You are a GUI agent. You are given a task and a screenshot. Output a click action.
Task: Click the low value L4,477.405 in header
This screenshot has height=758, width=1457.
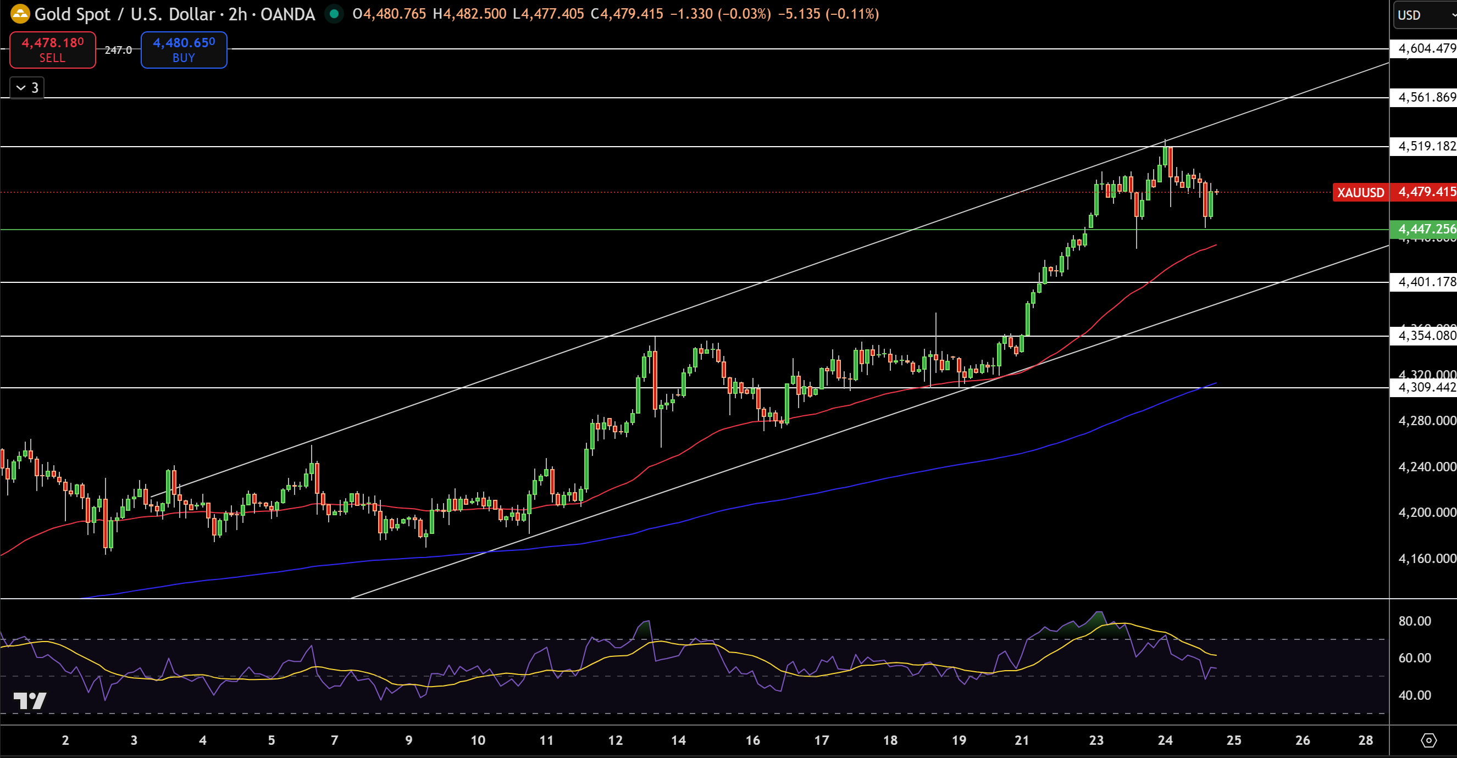click(x=548, y=14)
